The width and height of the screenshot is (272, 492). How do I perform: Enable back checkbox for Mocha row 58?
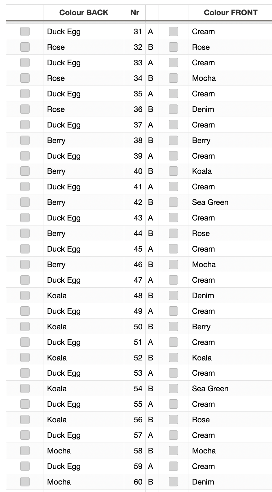point(25,451)
